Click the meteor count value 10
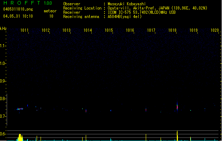This screenshot has height=141, width=222. coord(51,16)
